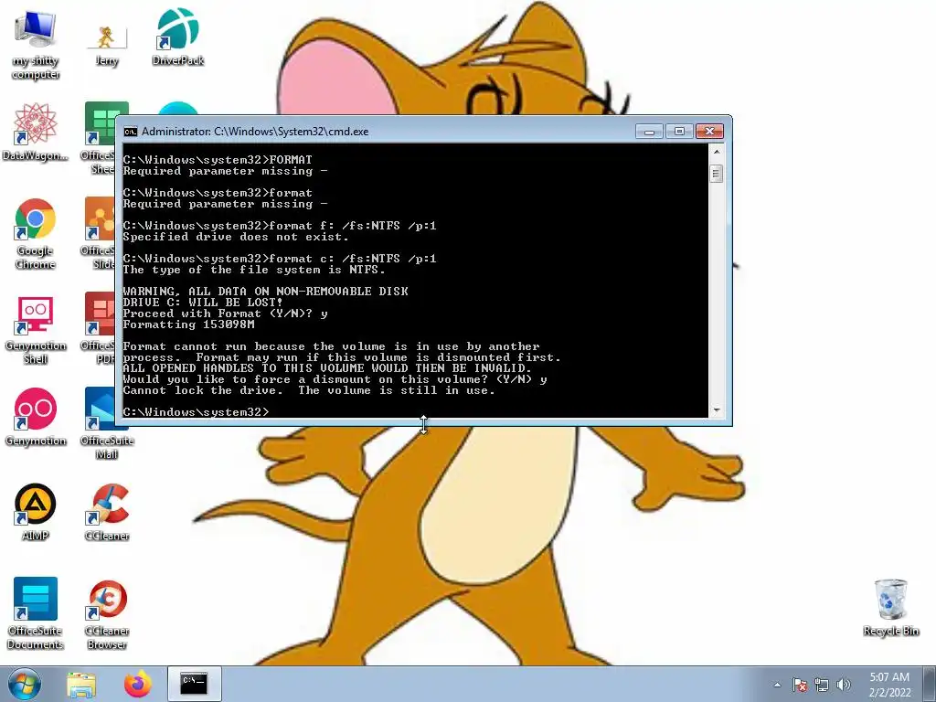Open the network tray icon

pyautogui.click(x=822, y=685)
